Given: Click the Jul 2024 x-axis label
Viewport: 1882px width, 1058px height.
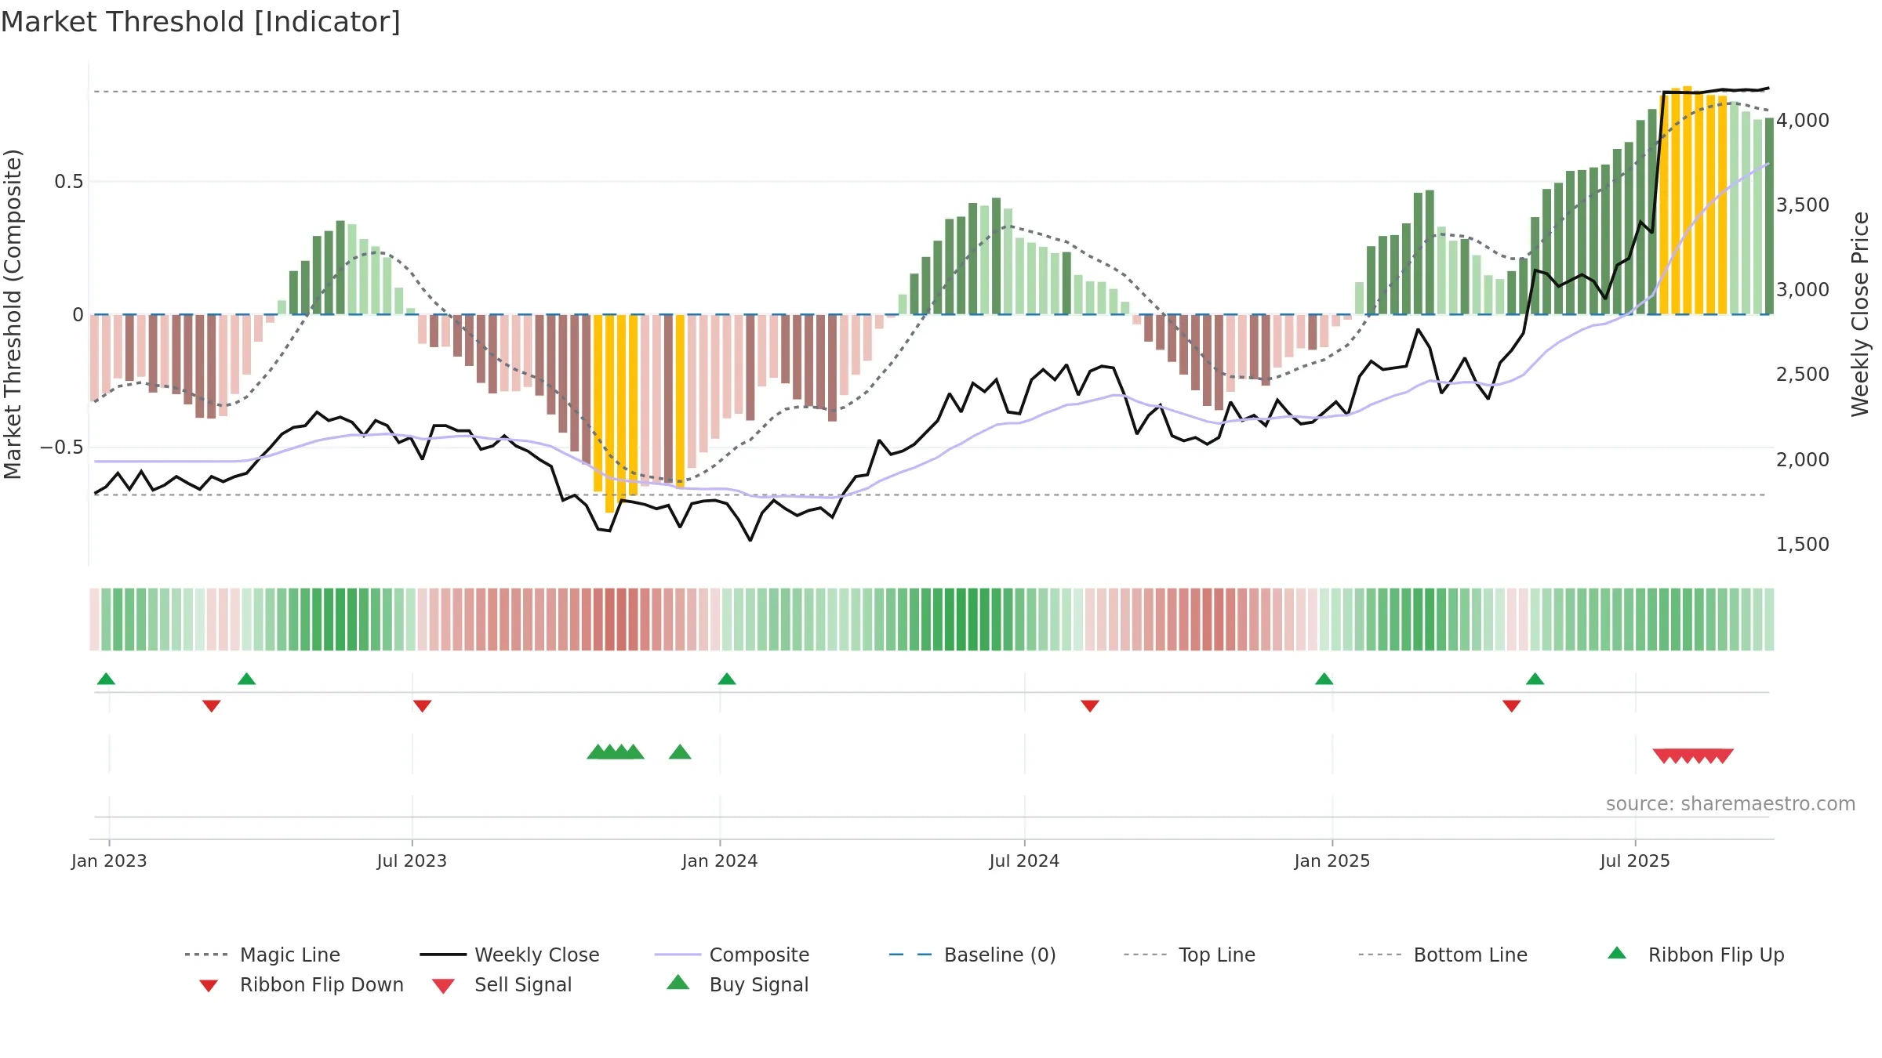Looking at the screenshot, I should pyautogui.click(x=1024, y=861).
